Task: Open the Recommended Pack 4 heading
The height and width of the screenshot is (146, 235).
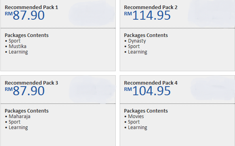Action: coord(150,83)
